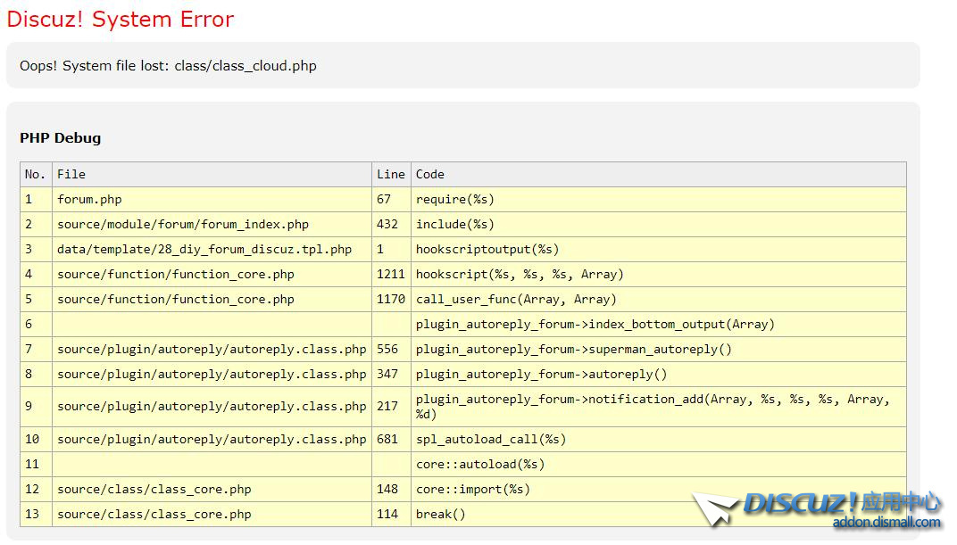Click the "PHP Debug" section title
The width and height of the screenshot is (957, 545).
point(61,138)
